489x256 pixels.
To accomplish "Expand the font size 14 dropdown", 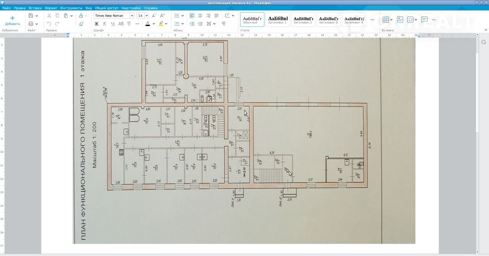I will pyautogui.click(x=147, y=16).
